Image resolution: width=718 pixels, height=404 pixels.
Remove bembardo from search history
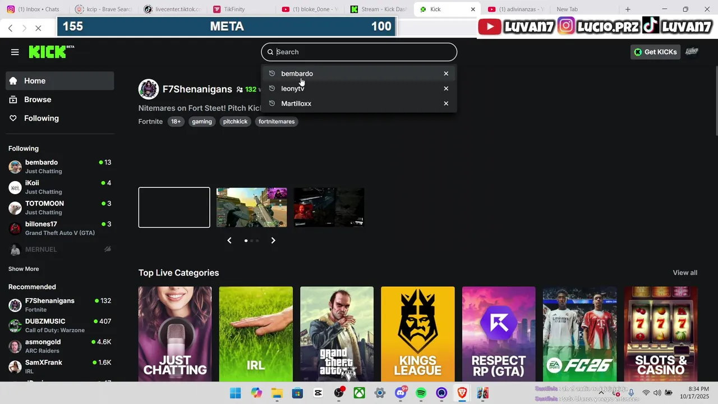click(x=446, y=74)
